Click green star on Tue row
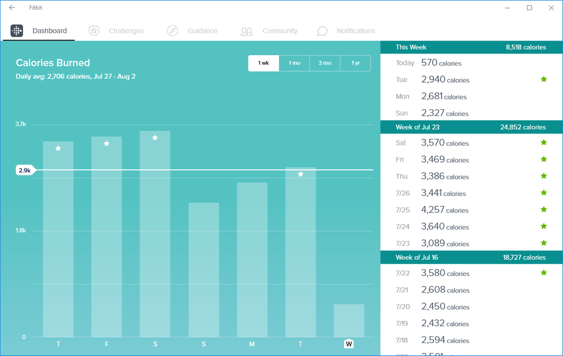Viewport: 563px width, 356px height. point(544,79)
